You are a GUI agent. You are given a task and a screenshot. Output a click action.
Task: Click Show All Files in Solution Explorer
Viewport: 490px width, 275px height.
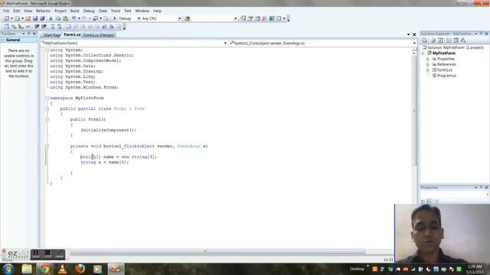433,40
